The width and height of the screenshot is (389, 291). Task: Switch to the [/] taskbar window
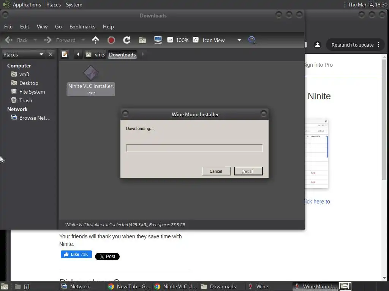37,286
